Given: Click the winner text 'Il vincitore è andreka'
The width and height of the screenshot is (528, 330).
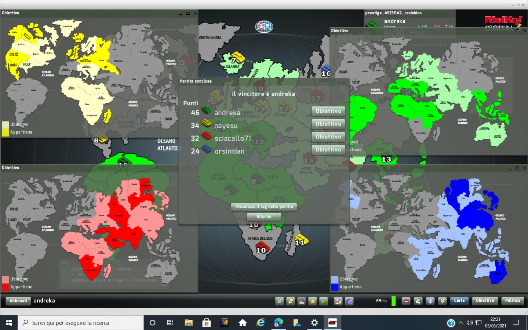Looking at the screenshot, I should [263, 94].
